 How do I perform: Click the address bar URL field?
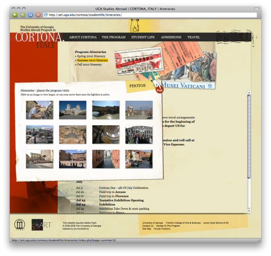coord(150,15)
